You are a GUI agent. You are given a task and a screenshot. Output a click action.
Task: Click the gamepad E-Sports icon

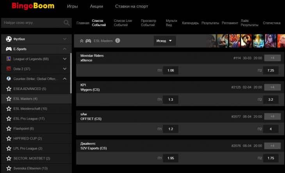pyautogui.click(x=9, y=49)
